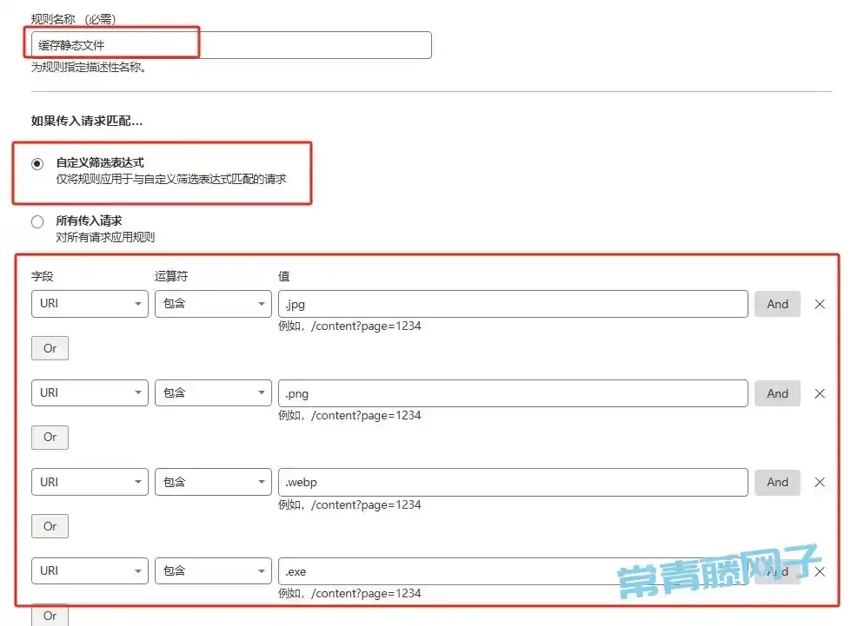Click the 值 column label
Screen dimensions: 851x626
(x=284, y=276)
